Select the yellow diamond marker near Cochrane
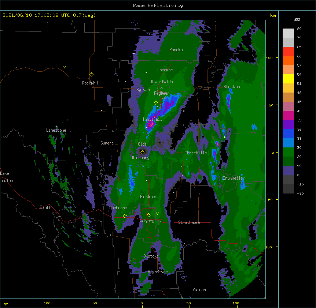Screen dimensions: 316x308 coord(125,216)
